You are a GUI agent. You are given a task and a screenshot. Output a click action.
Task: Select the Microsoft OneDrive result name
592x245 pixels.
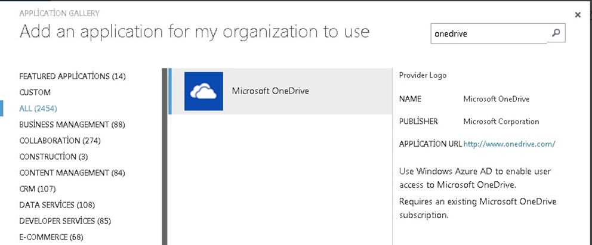pyautogui.click(x=270, y=91)
